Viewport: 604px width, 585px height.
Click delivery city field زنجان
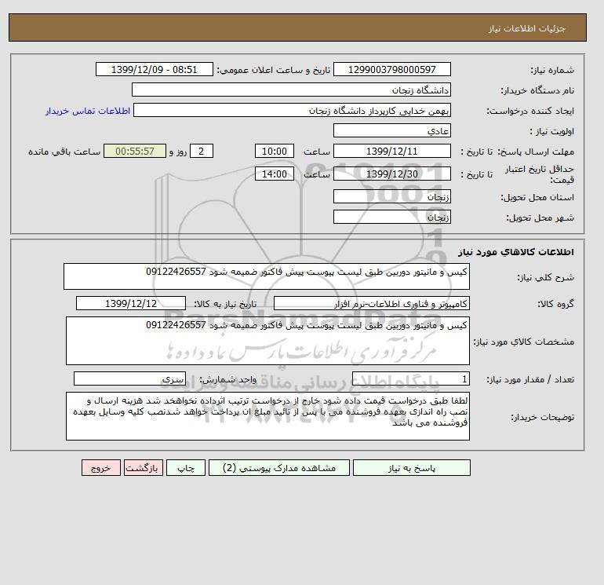click(x=391, y=217)
